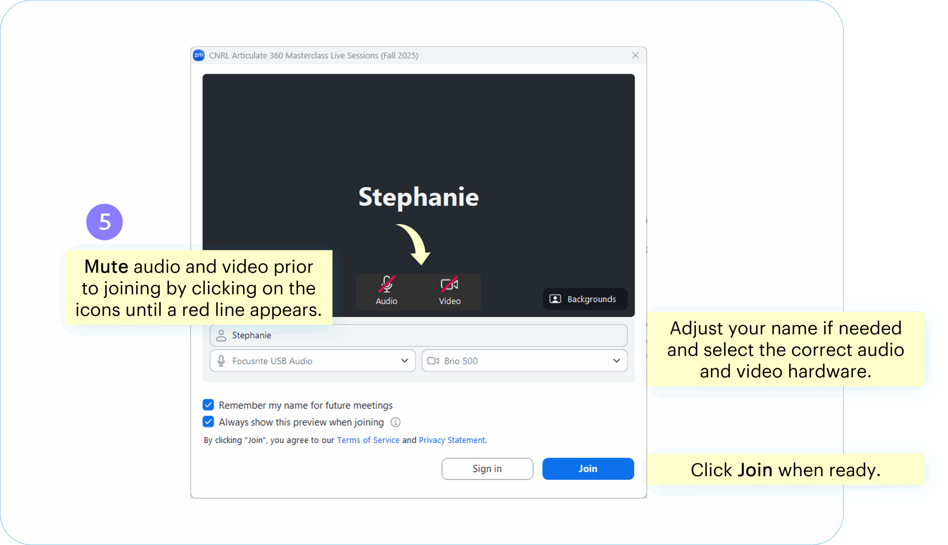Click the blue Join button

[x=588, y=469]
